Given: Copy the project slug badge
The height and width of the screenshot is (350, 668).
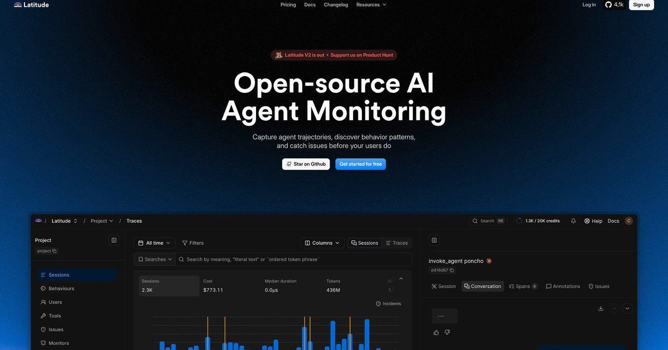Looking at the screenshot, I should 46,251.
